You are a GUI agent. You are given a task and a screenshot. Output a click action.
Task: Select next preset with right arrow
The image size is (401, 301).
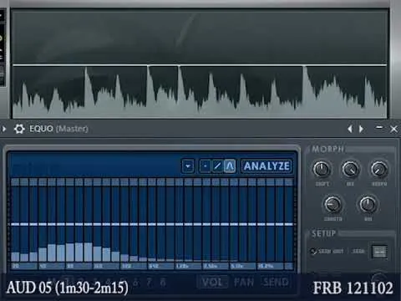point(361,129)
